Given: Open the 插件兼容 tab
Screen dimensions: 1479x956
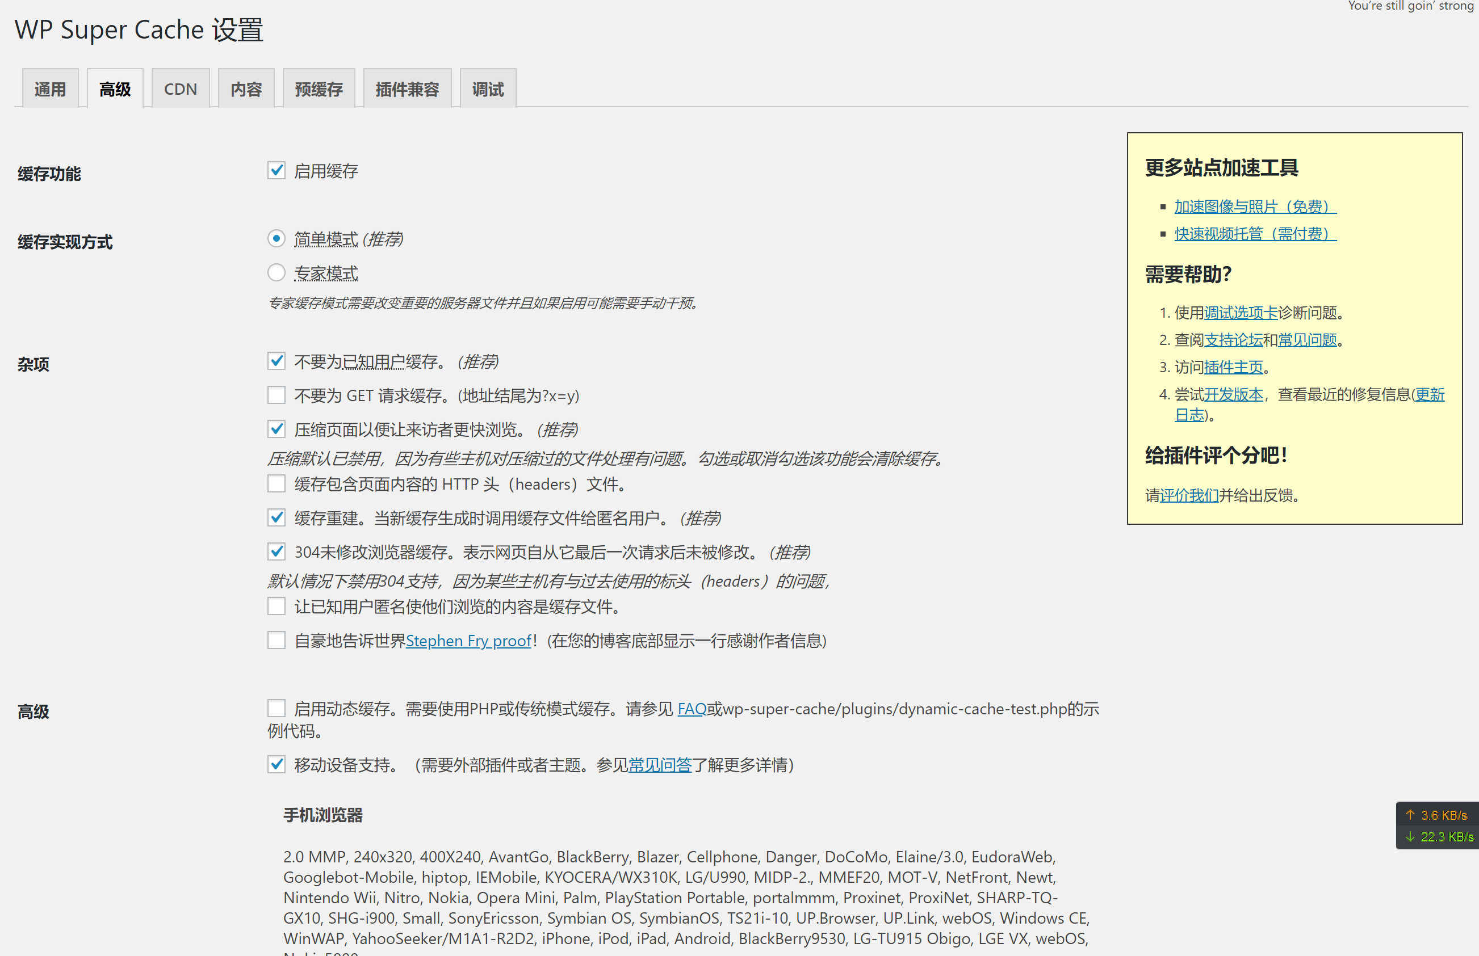Looking at the screenshot, I should point(407,89).
